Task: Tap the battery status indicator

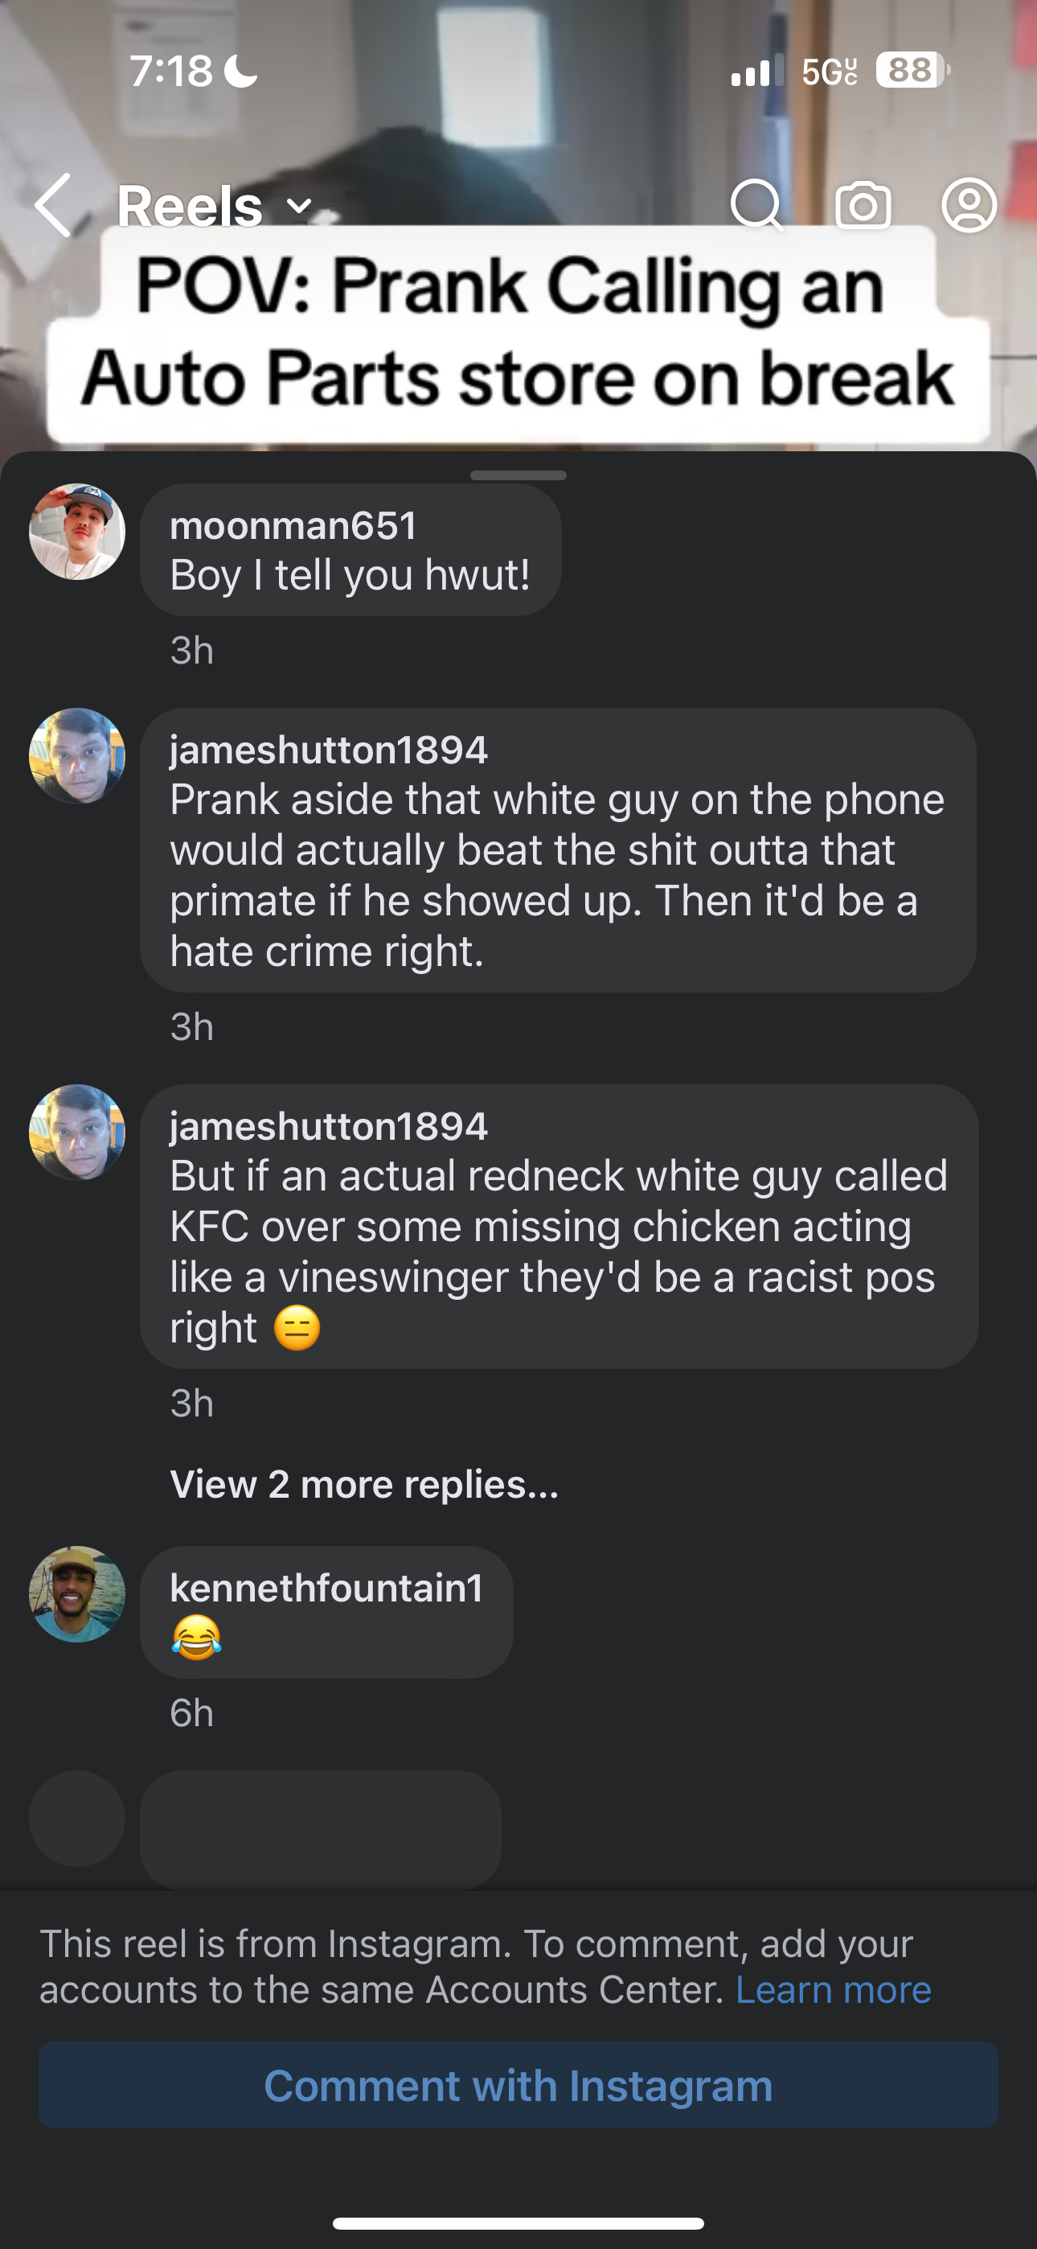Action: (911, 71)
